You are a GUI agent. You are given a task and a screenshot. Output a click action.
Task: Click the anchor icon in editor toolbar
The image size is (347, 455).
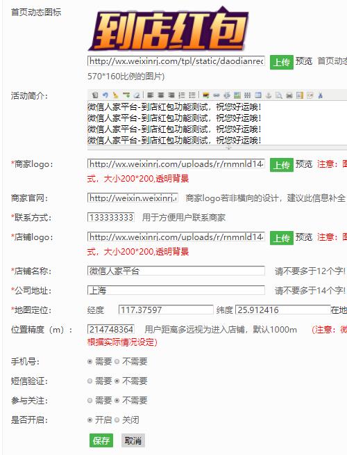(269, 95)
